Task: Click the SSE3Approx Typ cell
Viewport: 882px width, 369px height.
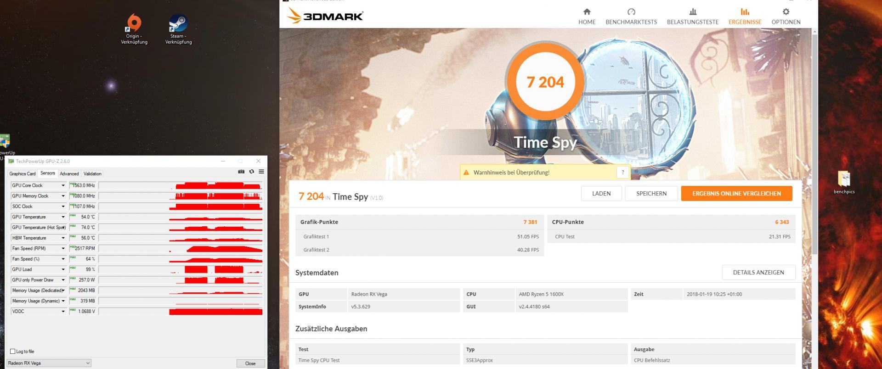Action: (545, 360)
